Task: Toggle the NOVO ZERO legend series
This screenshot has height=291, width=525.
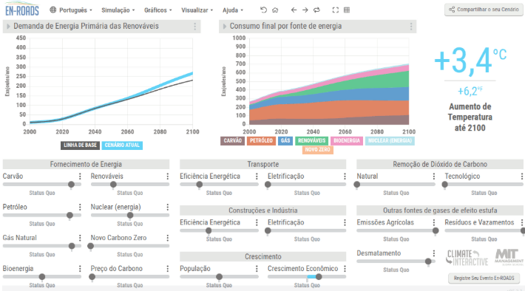Action: pyautogui.click(x=317, y=150)
